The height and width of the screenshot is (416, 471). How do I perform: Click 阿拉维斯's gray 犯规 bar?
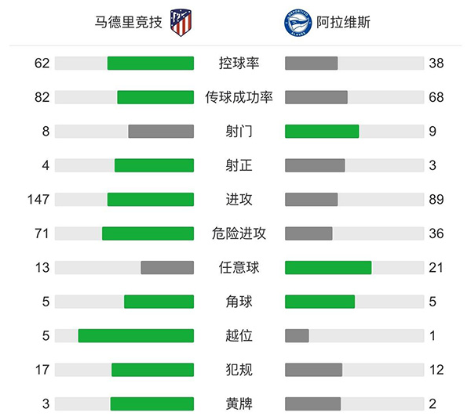tap(313, 370)
